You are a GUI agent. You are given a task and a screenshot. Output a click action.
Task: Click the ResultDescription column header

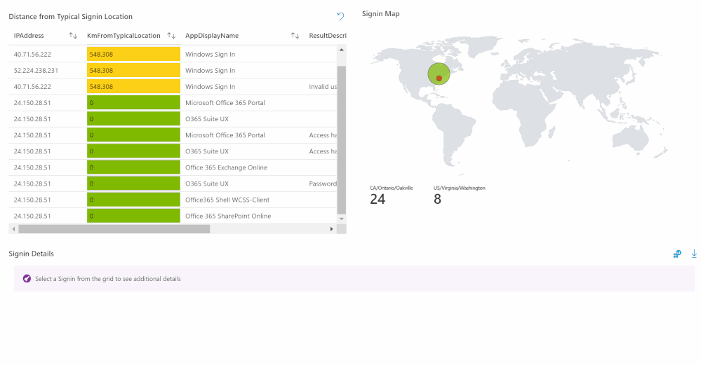point(328,35)
